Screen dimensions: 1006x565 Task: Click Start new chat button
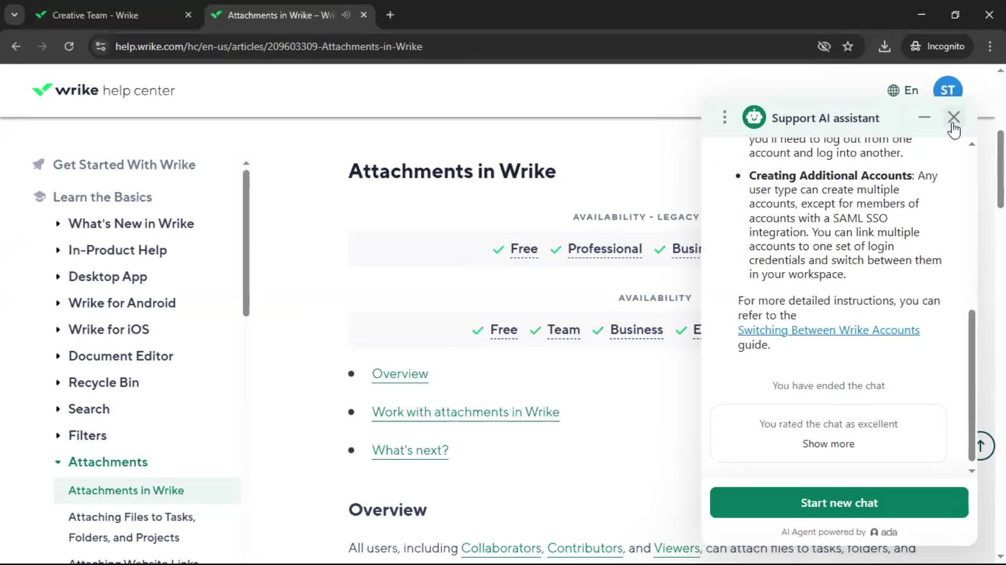(x=839, y=503)
